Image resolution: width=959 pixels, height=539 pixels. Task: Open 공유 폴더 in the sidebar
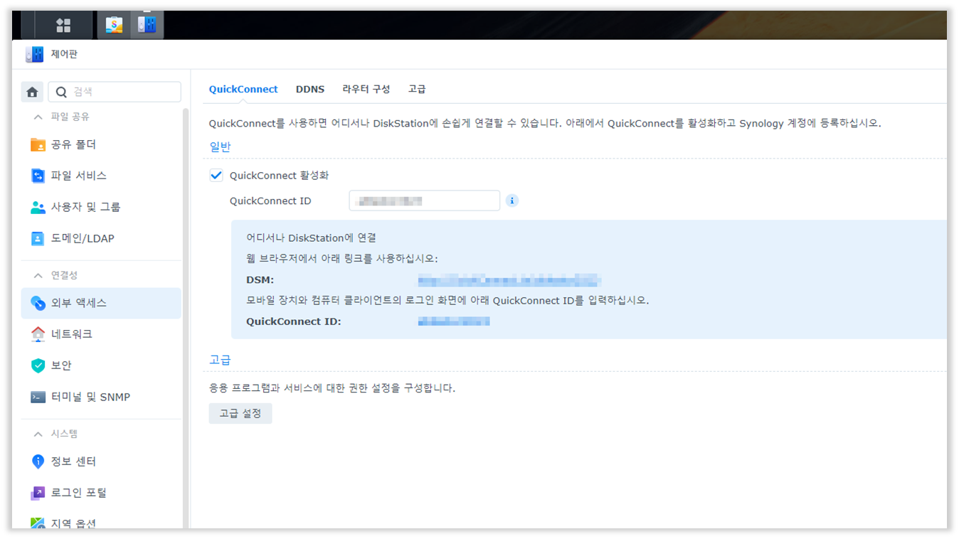pos(101,144)
